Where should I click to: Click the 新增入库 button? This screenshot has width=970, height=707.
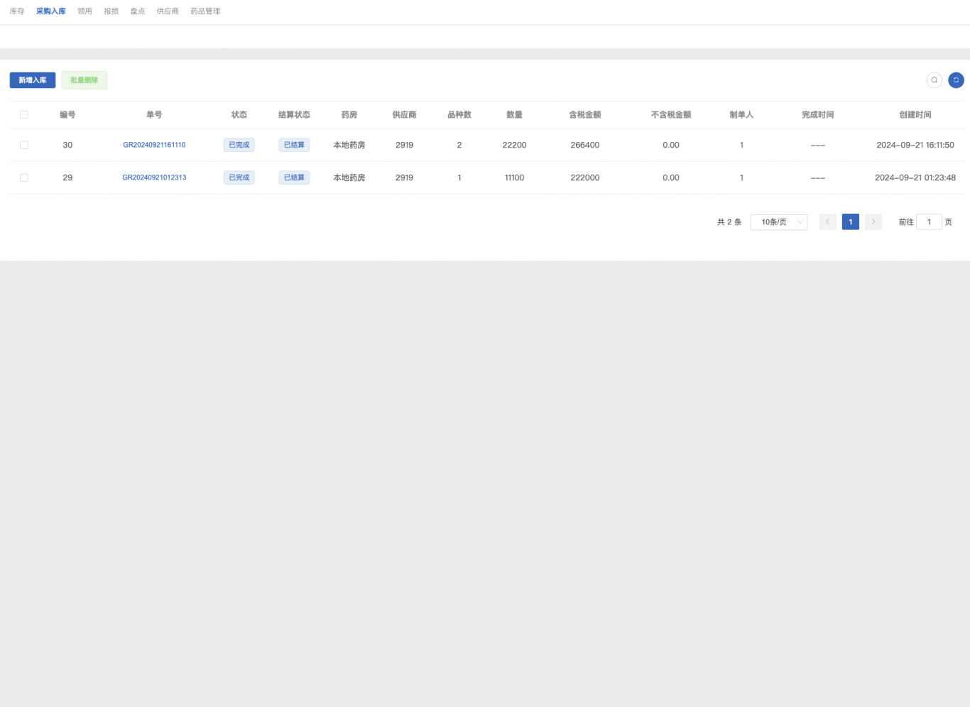pyautogui.click(x=33, y=80)
